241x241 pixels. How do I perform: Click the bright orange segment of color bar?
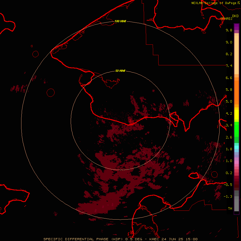click(236, 93)
